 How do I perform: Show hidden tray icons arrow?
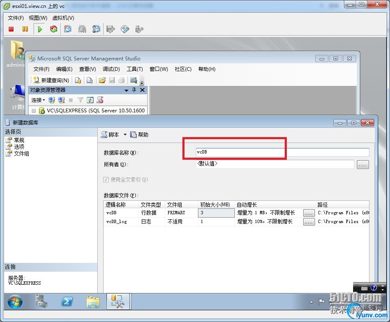click(x=312, y=302)
